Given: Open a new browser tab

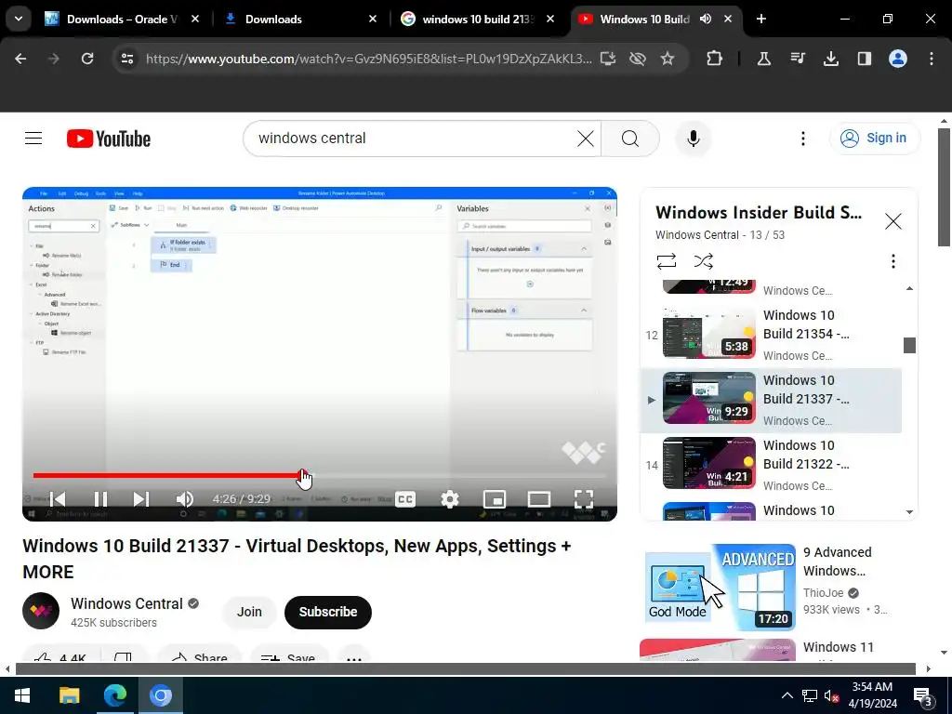Looking at the screenshot, I should [760, 19].
